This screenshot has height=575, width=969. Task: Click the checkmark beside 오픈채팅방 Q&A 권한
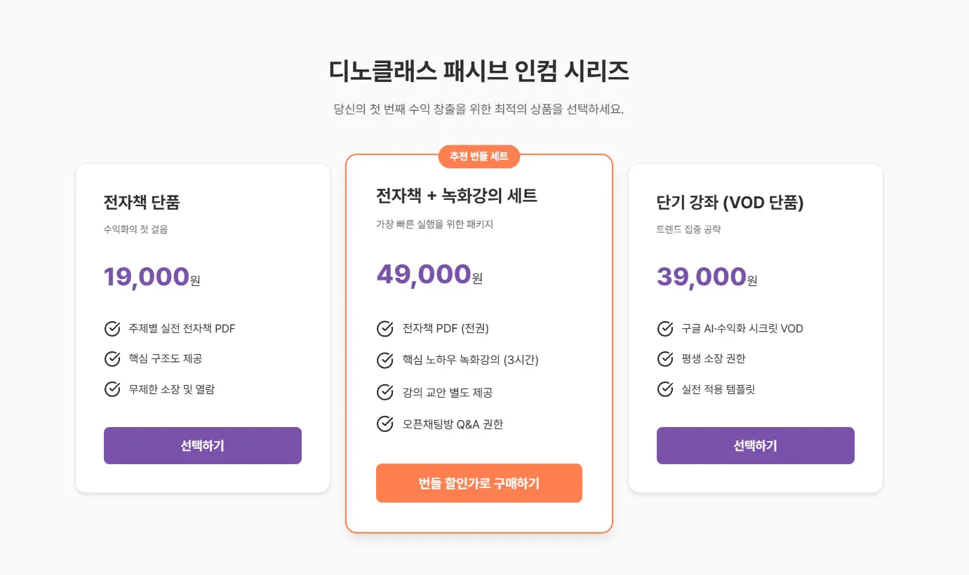pyautogui.click(x=385, y=424)
